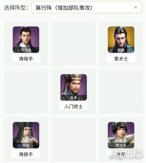The width and height of the screenshot is (146, 163).
Task: Click the 选择阵型 label
Action: 15,8
